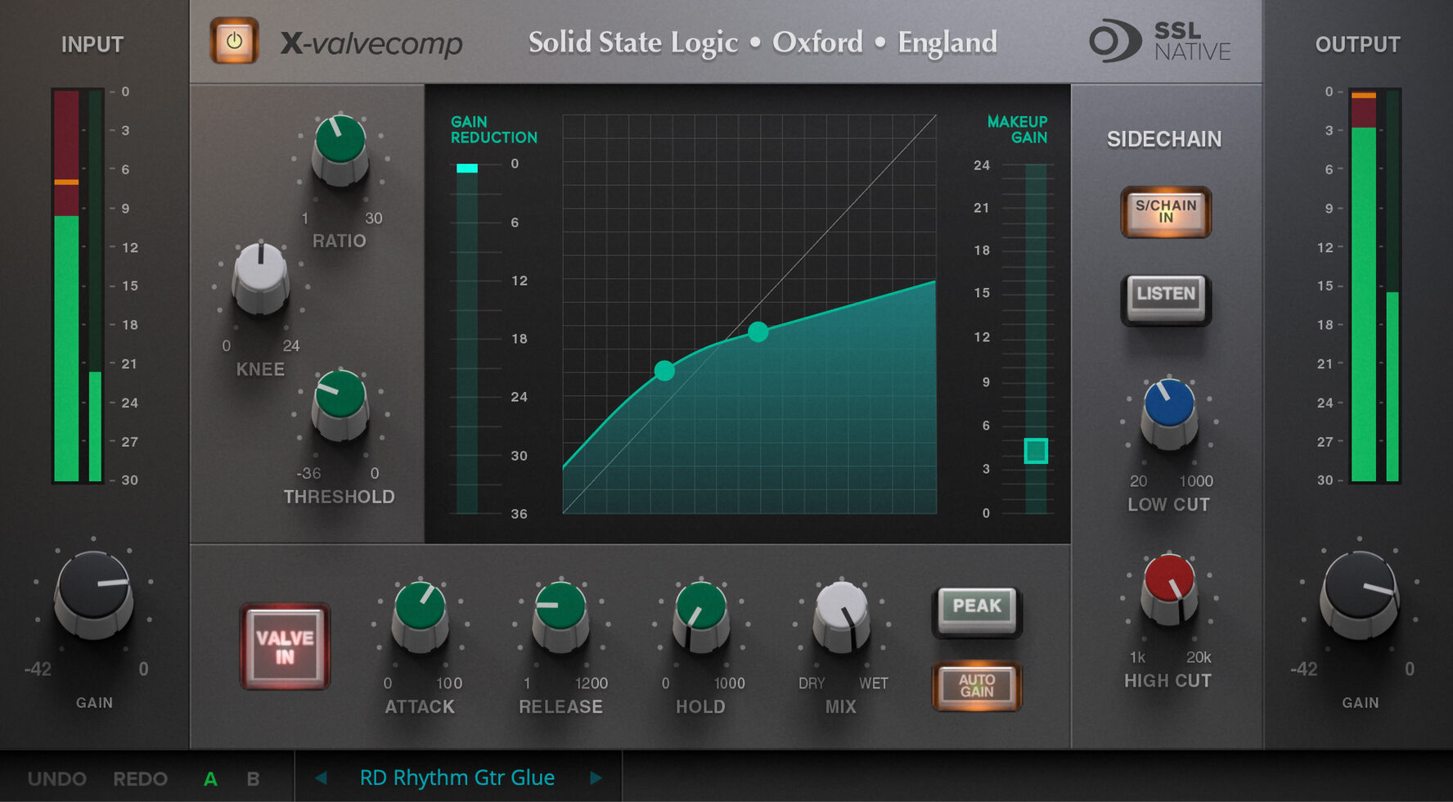Open the RD Rhythm Gtr Glue preset menu
Viewport: 1453px width, 802px height.
(x=457, y=777)
